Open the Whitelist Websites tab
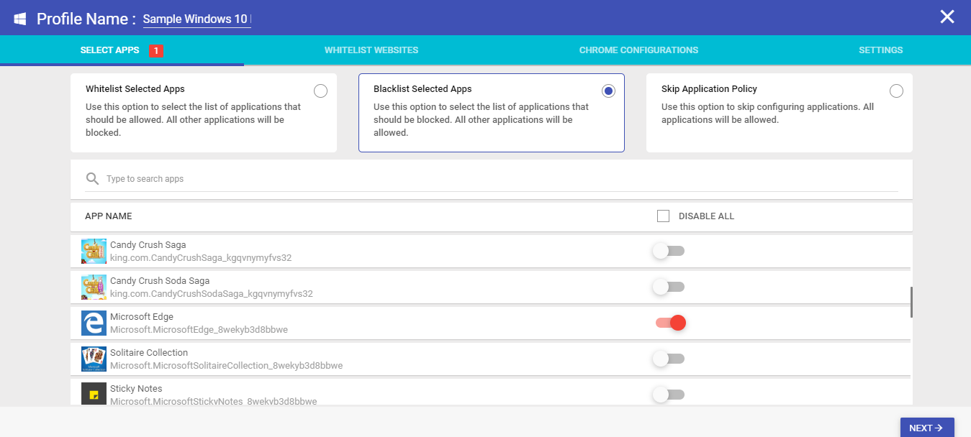 [x=371, y=50]
